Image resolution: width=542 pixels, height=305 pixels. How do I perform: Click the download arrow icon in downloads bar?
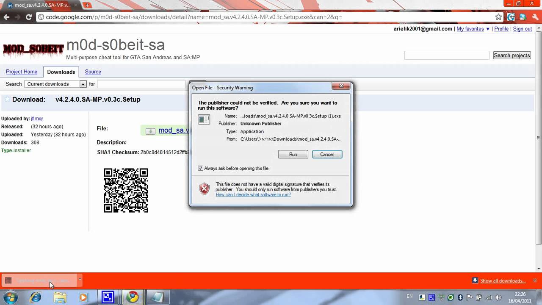coord(475,280)
